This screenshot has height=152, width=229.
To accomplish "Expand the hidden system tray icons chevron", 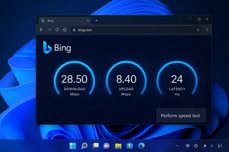I will 177,146.
